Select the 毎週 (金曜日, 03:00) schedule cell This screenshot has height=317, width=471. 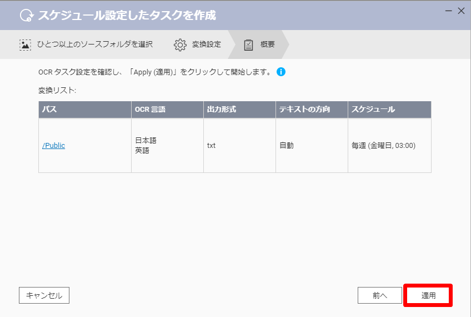[x=389, y=146]
